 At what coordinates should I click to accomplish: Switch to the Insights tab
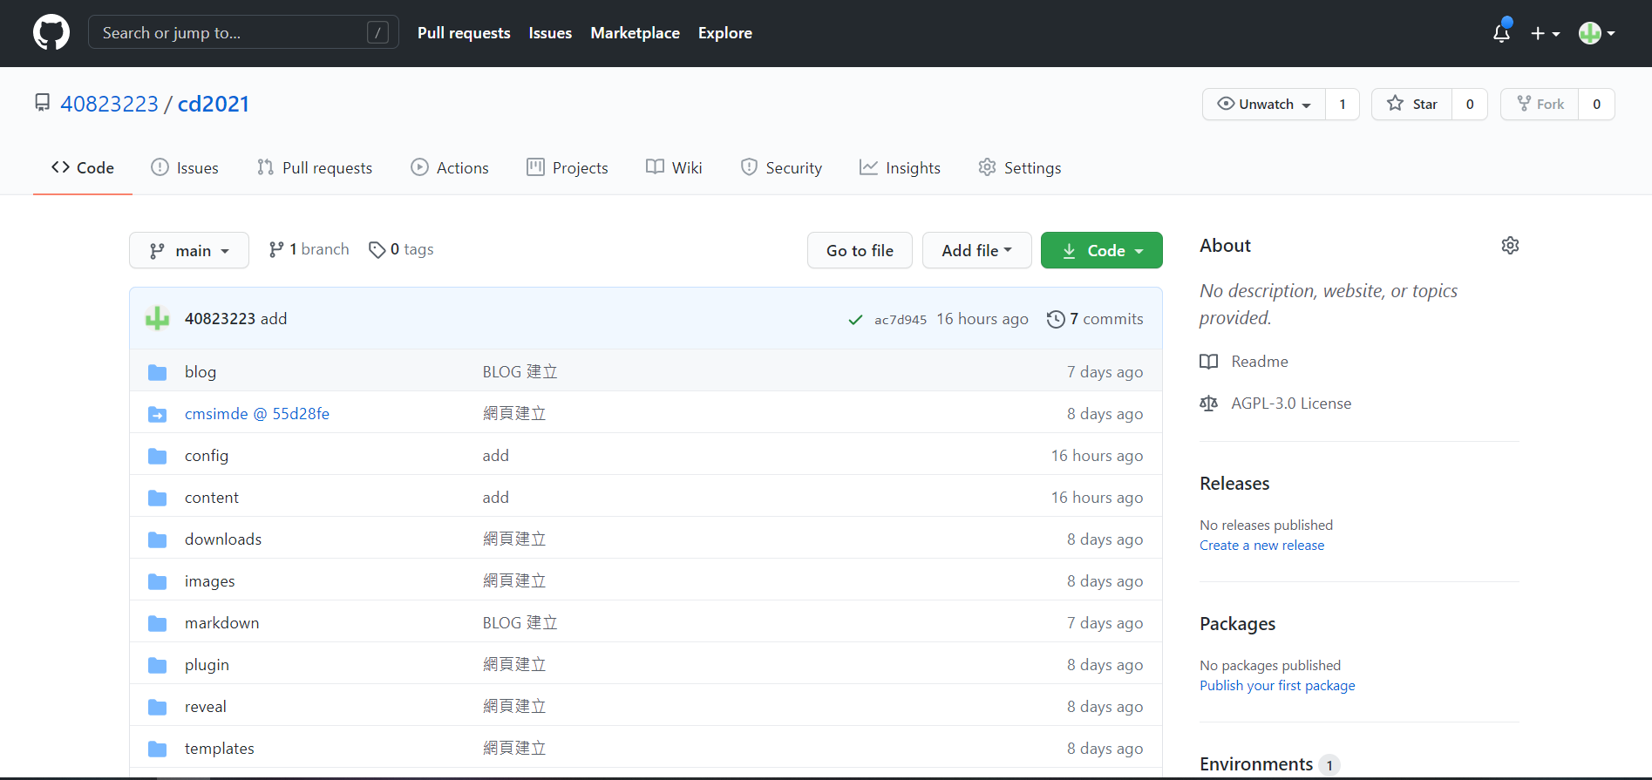[x=901, y=167]
